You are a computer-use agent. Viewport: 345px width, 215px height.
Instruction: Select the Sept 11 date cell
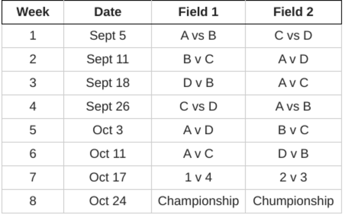point(107,60)
